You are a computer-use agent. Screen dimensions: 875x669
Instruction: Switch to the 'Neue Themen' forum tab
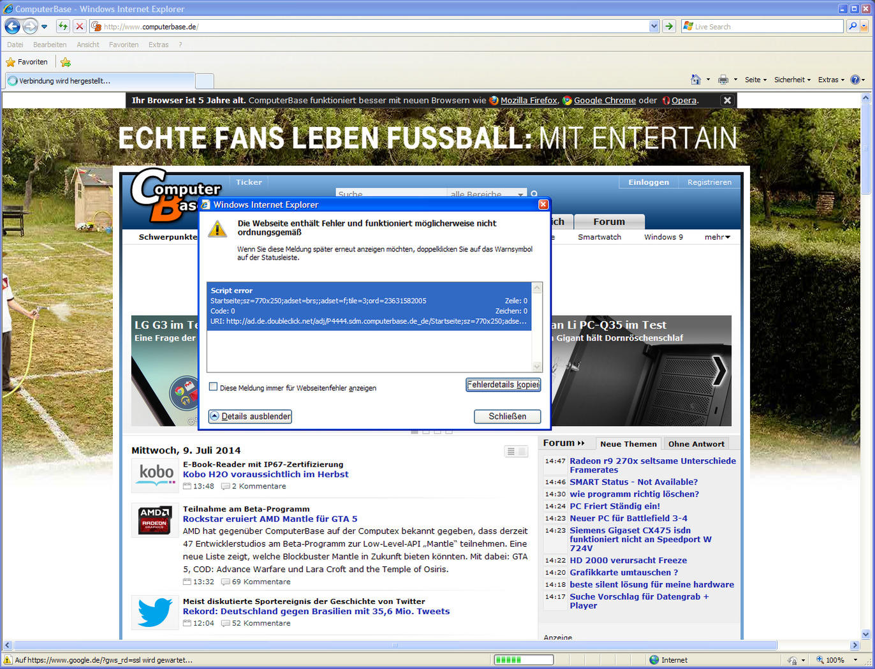[628, 444]
